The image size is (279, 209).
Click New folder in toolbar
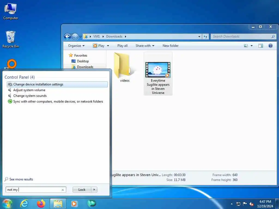pyautogui.click(x=171, y=46)
